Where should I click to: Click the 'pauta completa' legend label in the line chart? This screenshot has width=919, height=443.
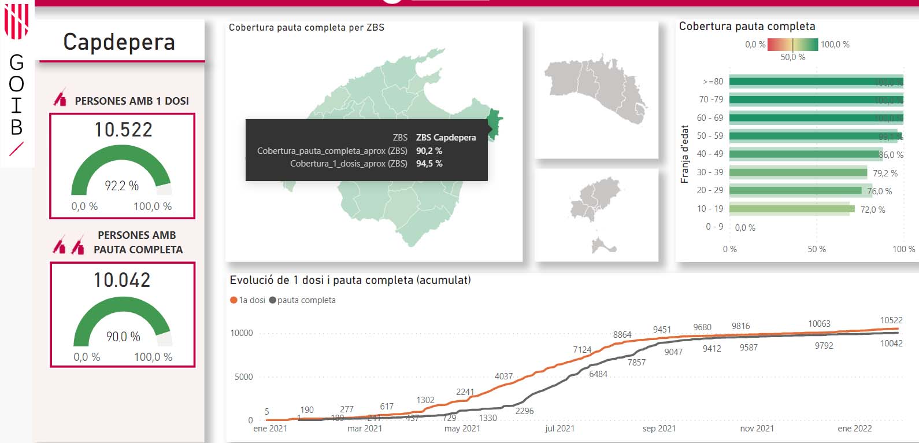pos(306,300)
